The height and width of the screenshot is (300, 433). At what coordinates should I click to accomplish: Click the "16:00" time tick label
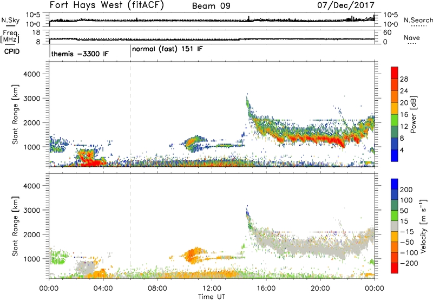click(x=266, y=289)
